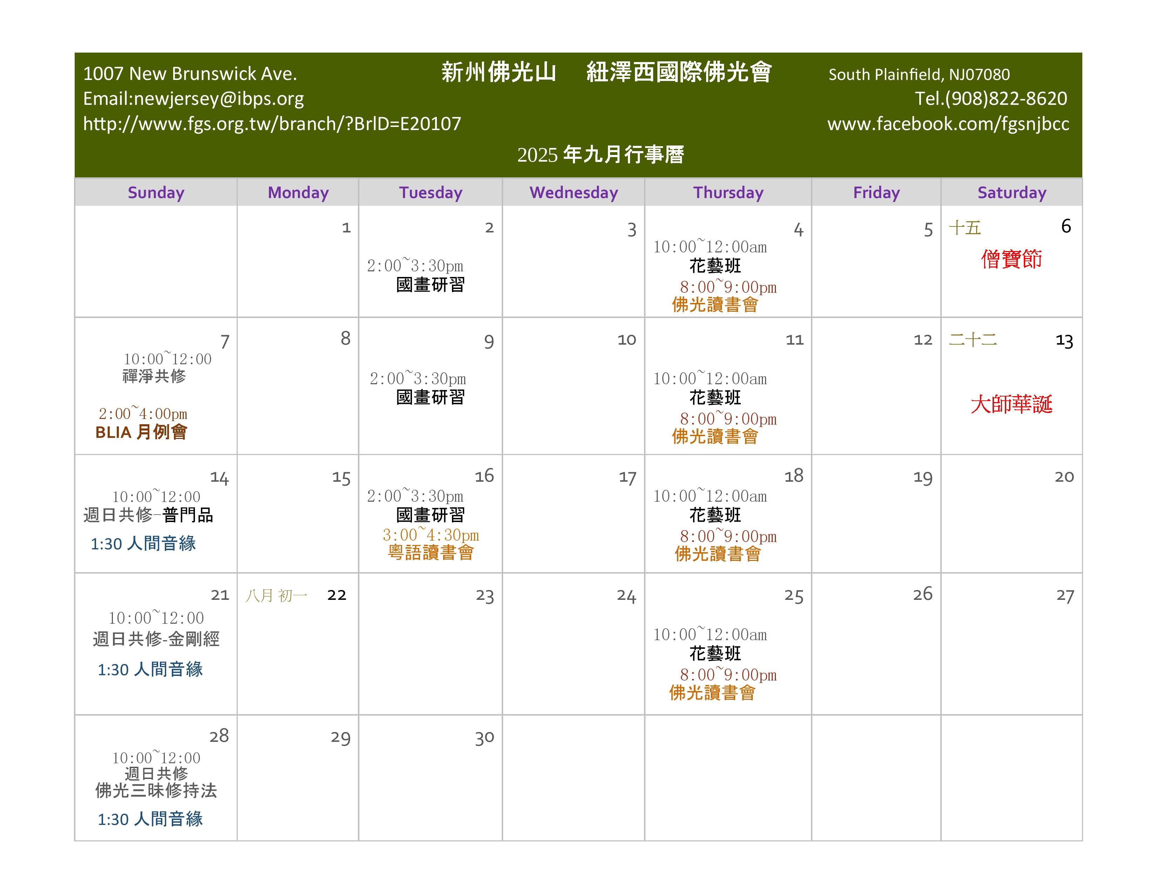This screenshot has width=1157, height=894.
Task: Click date number 27 on Saturday
Action: 1065,596
